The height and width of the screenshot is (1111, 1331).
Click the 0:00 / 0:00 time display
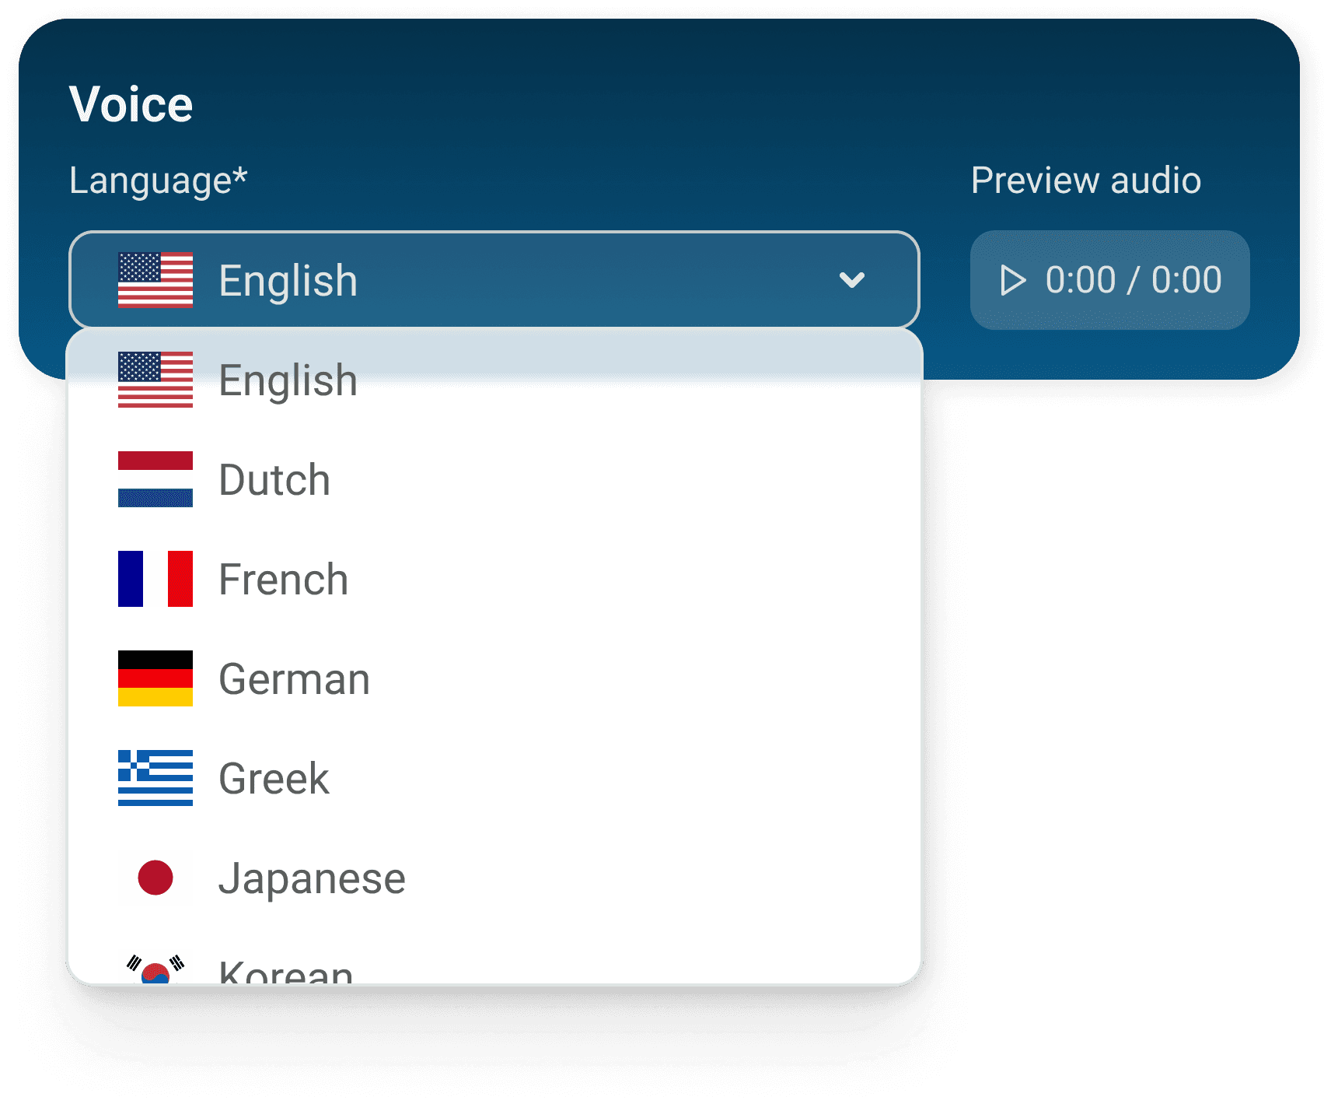point(1134,280)
